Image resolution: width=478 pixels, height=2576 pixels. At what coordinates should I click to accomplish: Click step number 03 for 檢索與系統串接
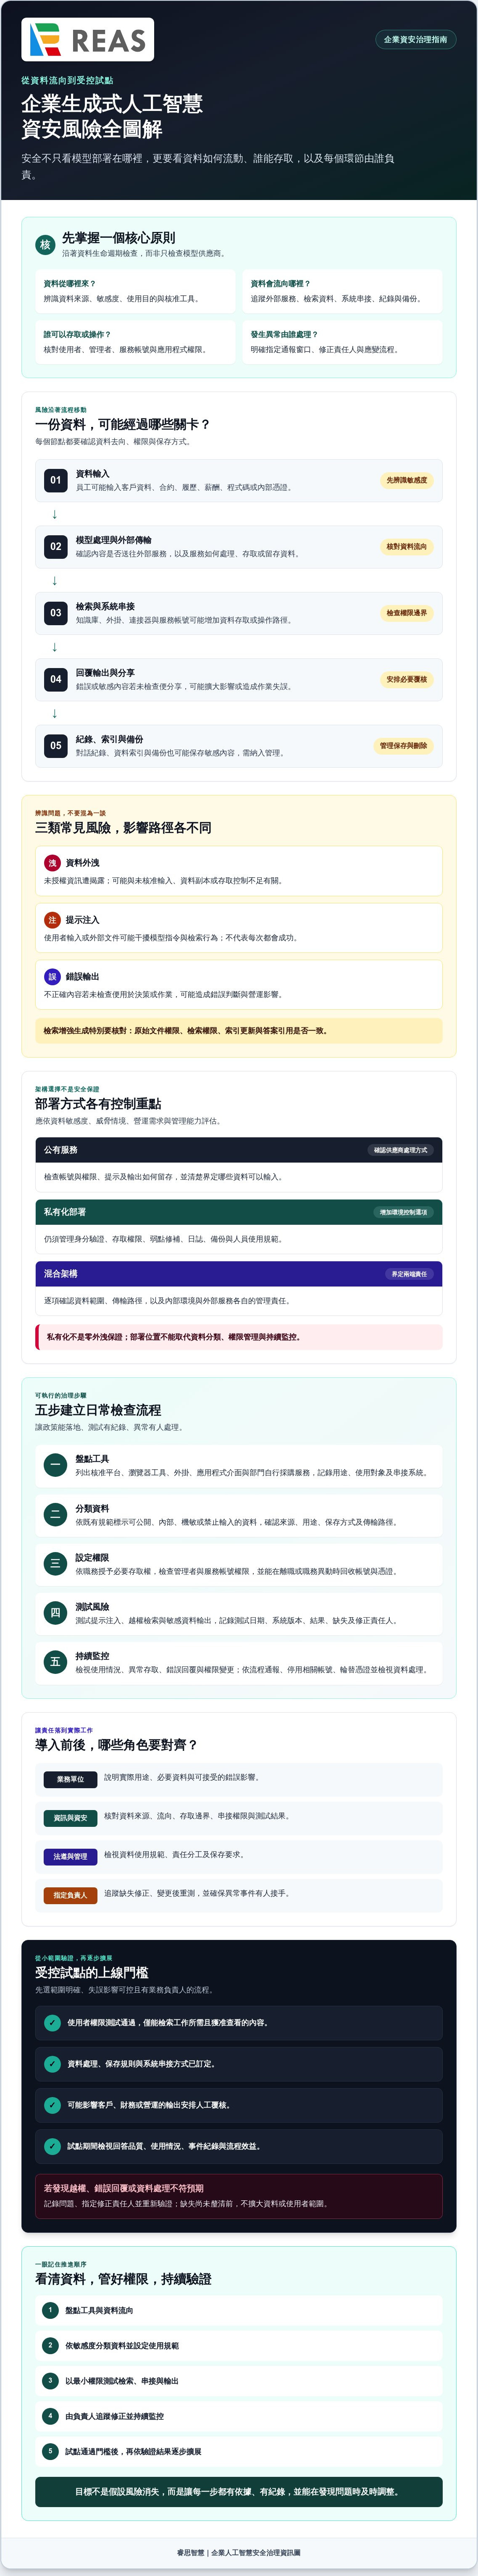click(x=55, y=613)
